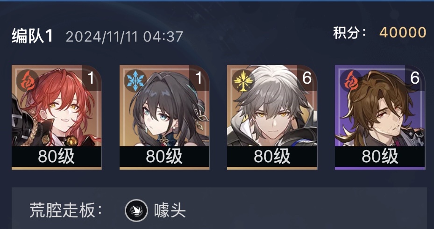Image resolution: width=434 pixels, height=229 pixels.
Task: Tap the 40000 score value
Action: [x=403, y=33]
